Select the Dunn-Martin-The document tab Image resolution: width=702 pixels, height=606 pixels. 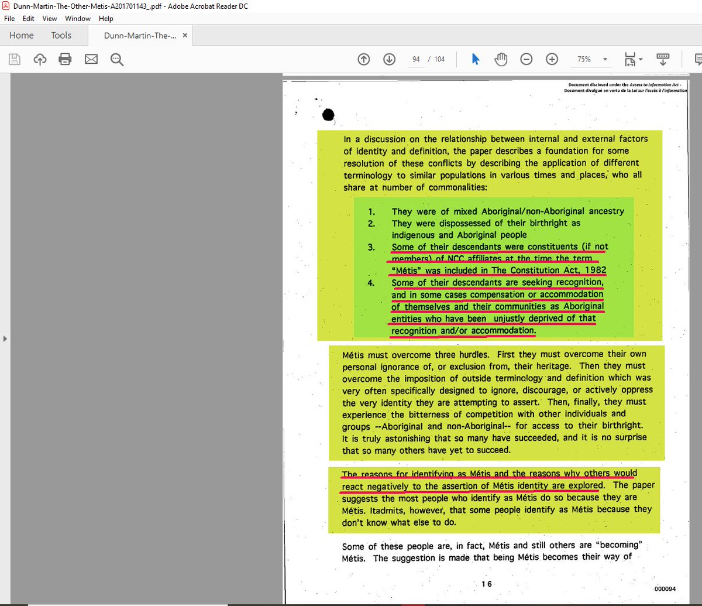click(x=139, y=36)
